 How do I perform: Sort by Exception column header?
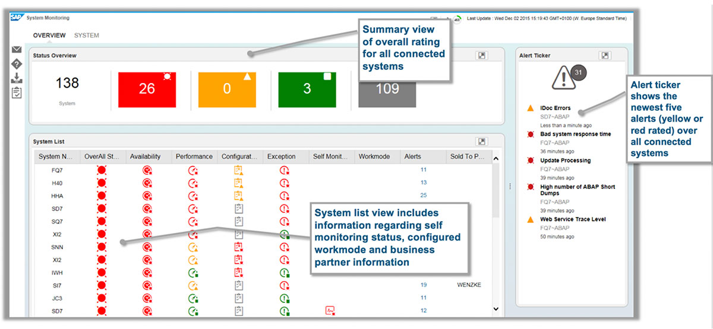coord(285,156)
